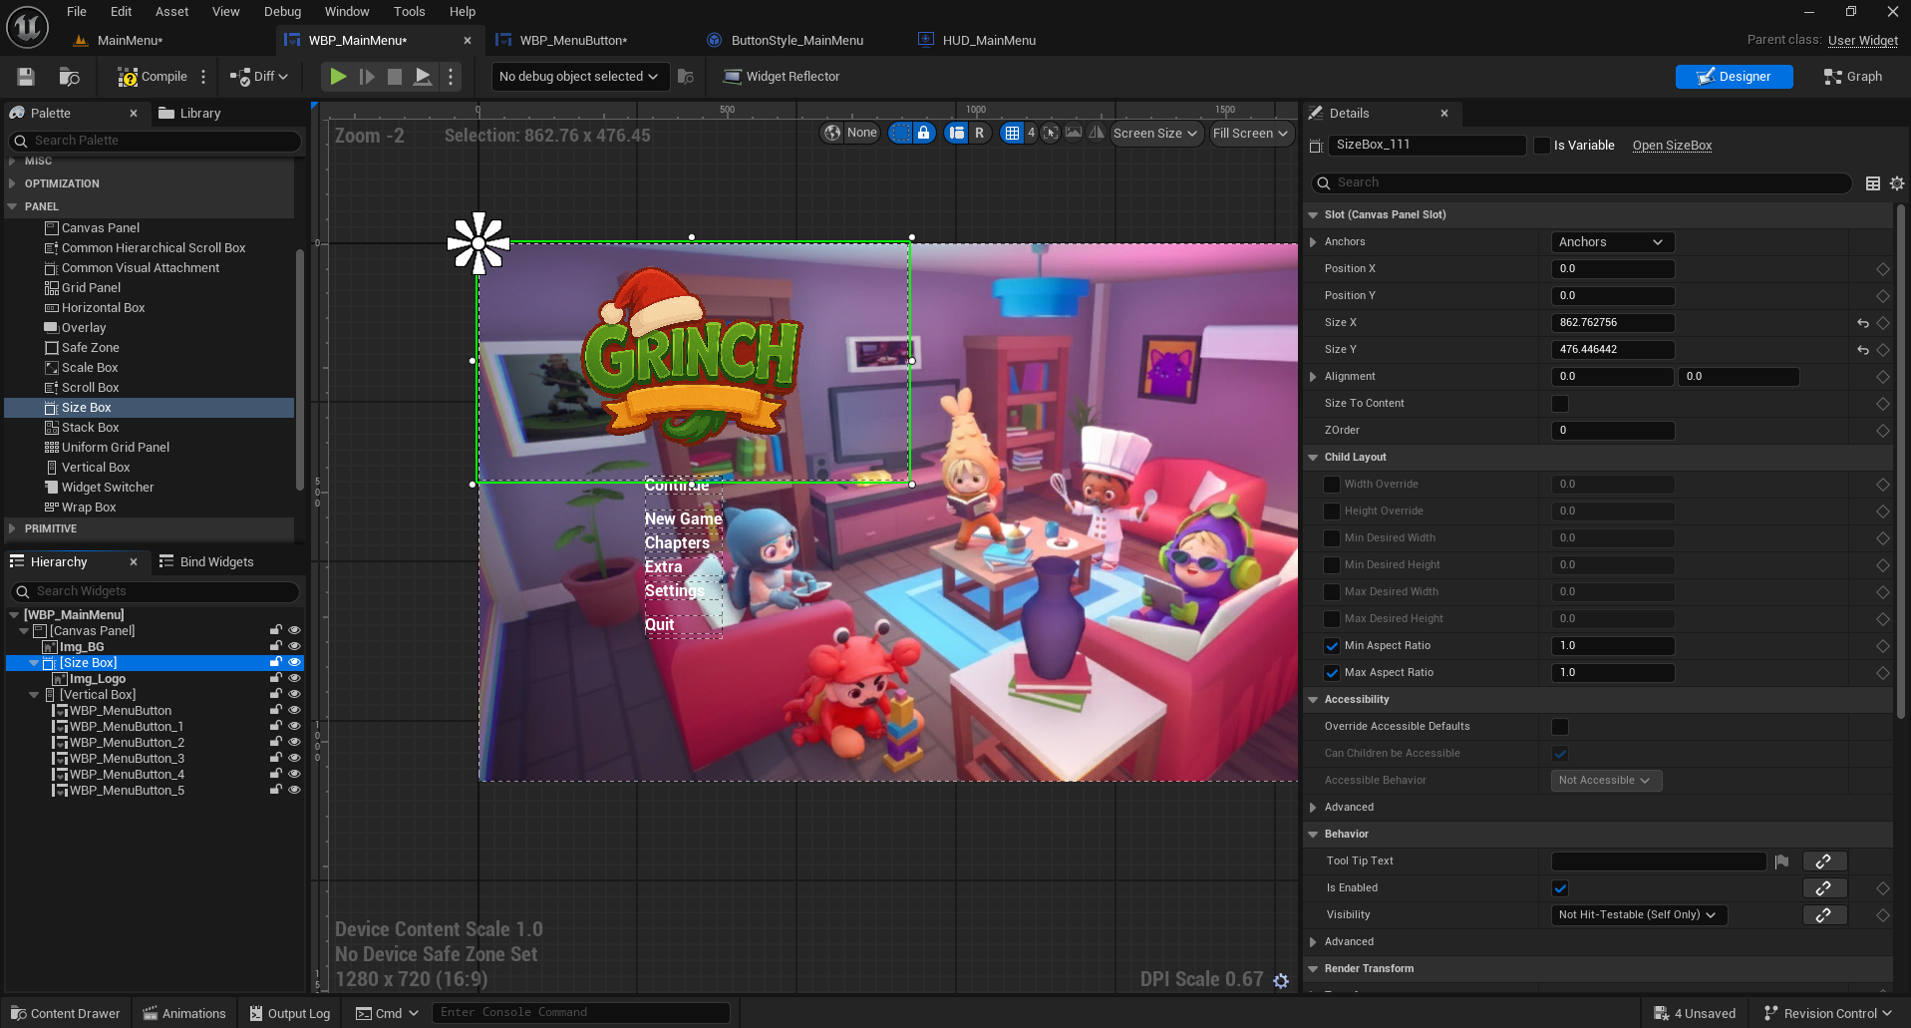Open the debug object selector dropdown
Image resolution: width=1911 pixels, height=1028 pixels.
[579, 77]
